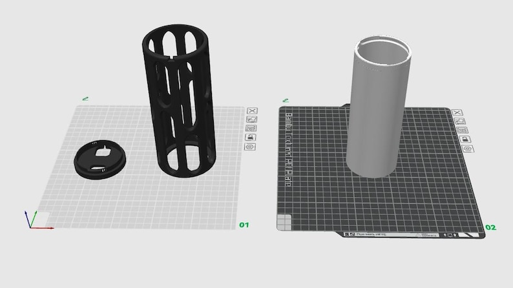
Task: Select the black slotted cylinder model
Action: 179,101
